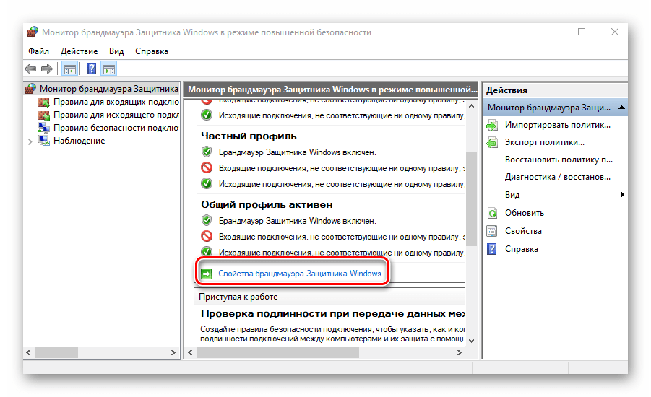Viewport: 651px width, 397px height.
Task: Click the red block icon under Общий профиль активен
Action: point(207,237)
